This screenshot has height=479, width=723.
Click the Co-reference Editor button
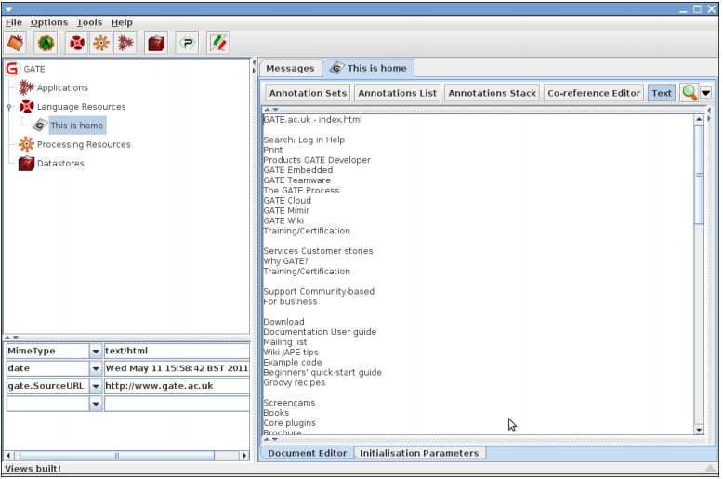594,93
